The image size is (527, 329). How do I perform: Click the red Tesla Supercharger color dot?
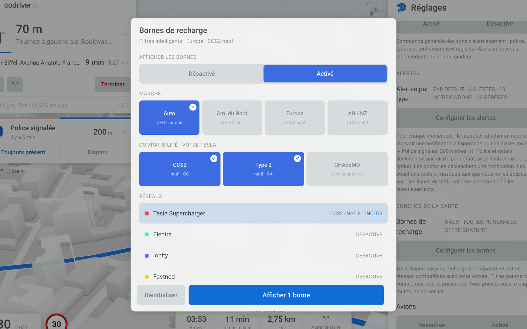click(x=147, y=214)
